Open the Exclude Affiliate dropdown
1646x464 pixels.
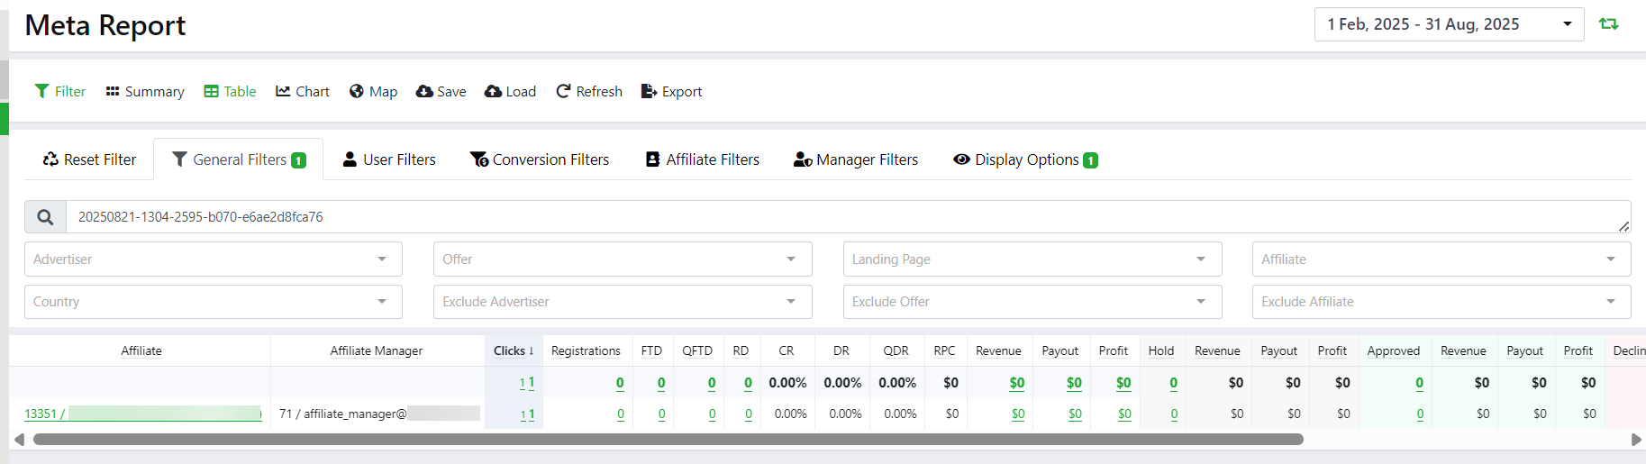(x=1441, y=302)
